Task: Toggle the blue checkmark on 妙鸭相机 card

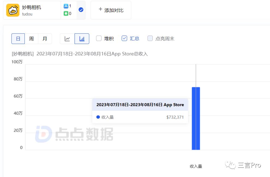Action: (x=81, y=10)
